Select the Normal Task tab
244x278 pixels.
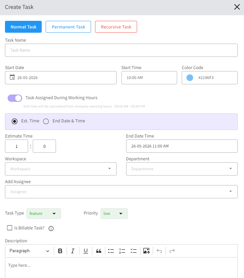click(x=23, y=27)
